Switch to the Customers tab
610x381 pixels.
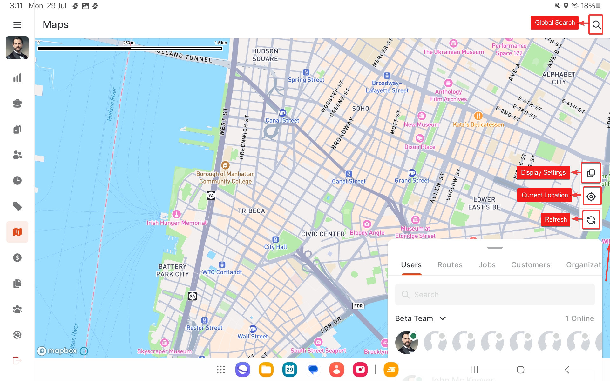click(530, 265)
